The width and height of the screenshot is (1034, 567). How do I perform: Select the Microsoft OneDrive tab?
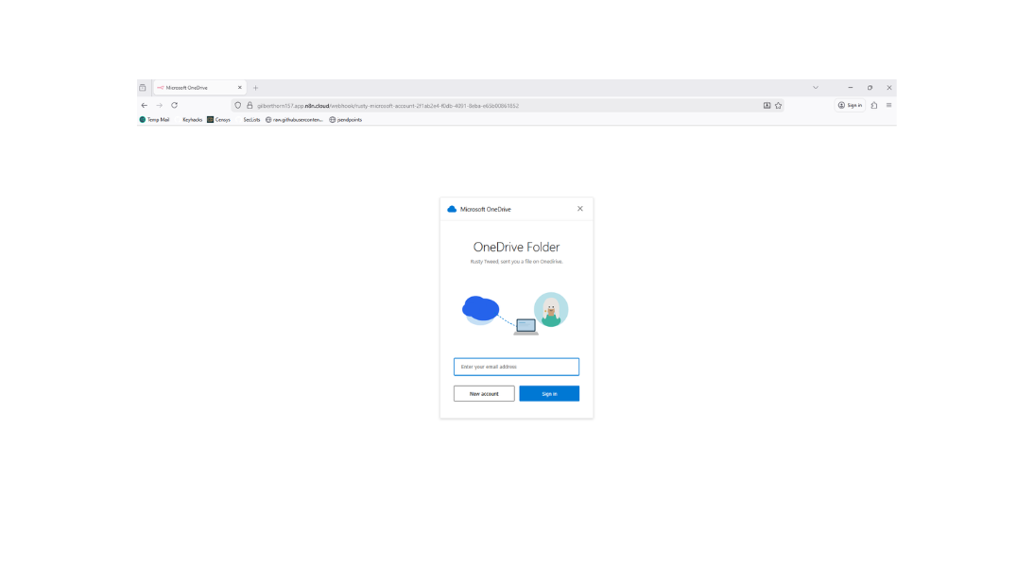point(194,88)
